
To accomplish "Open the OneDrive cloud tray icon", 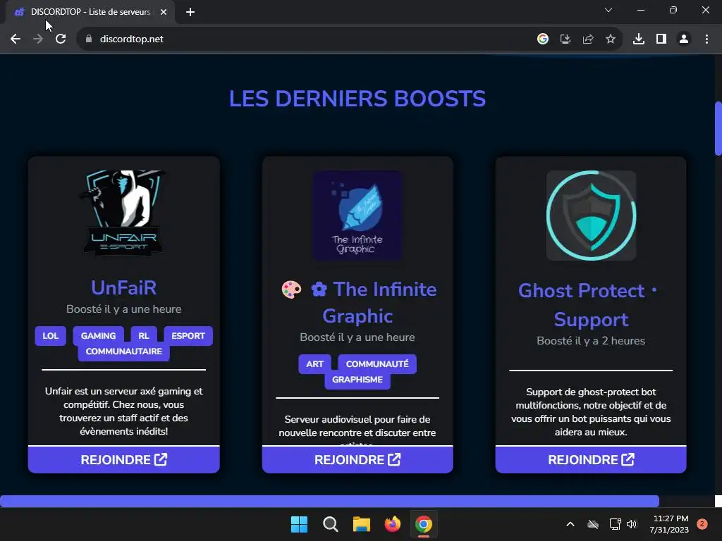I will 593,524.
